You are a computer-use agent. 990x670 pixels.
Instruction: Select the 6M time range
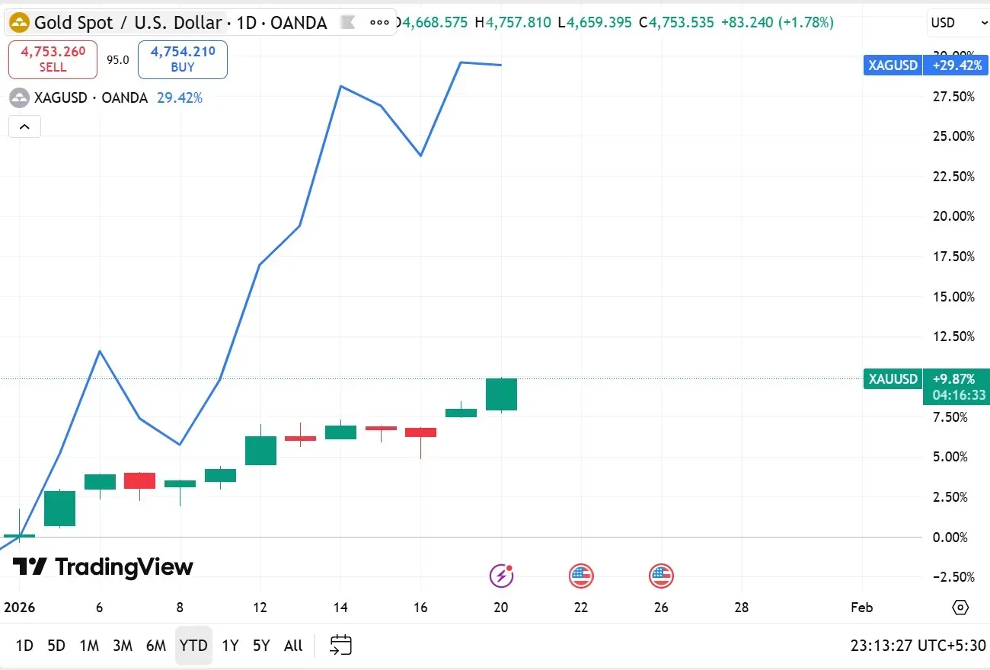coord(156,646)
